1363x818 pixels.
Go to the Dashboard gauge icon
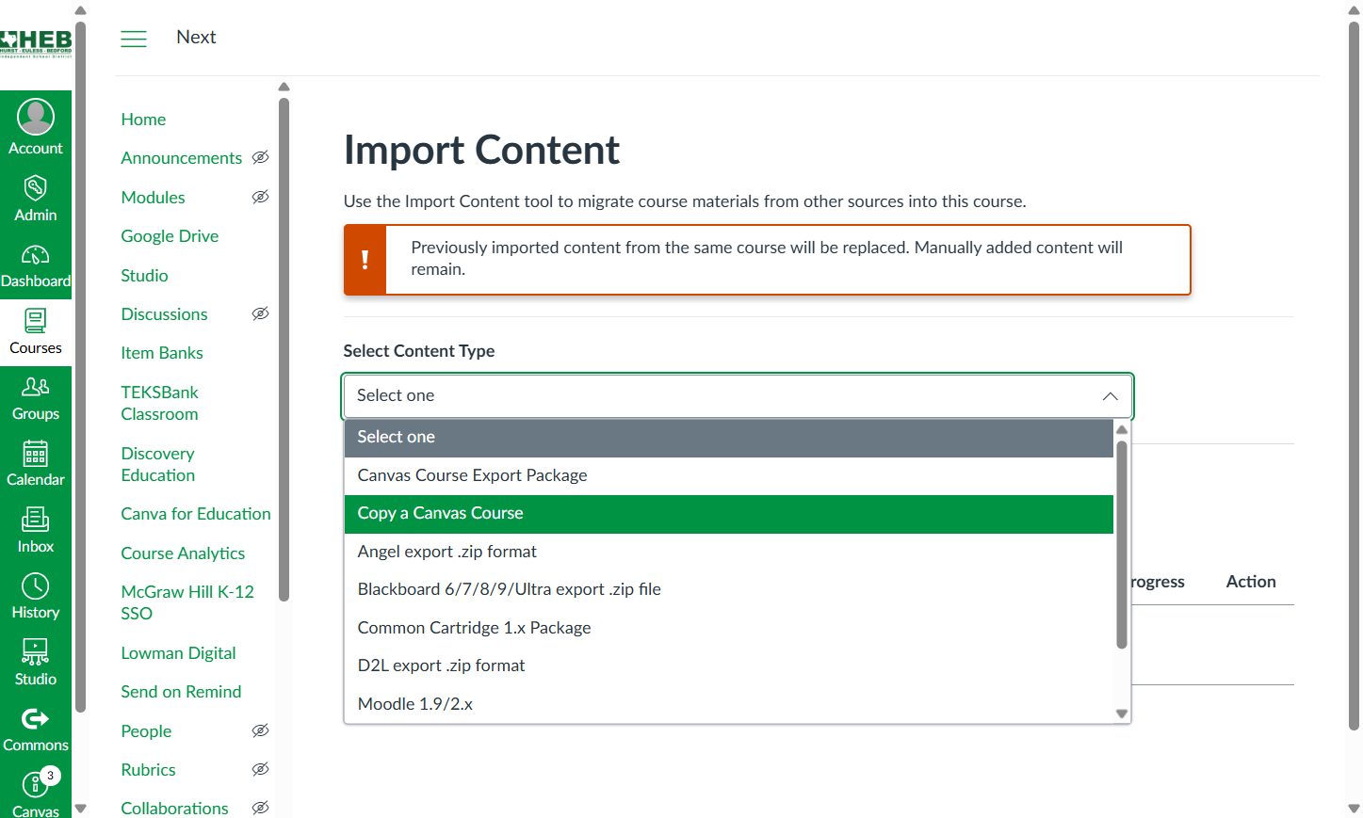click(x=36, y=255)
